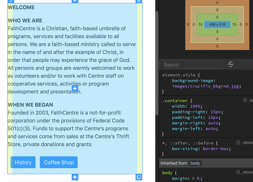
Task: Click the History button
Action: point(23,162)
